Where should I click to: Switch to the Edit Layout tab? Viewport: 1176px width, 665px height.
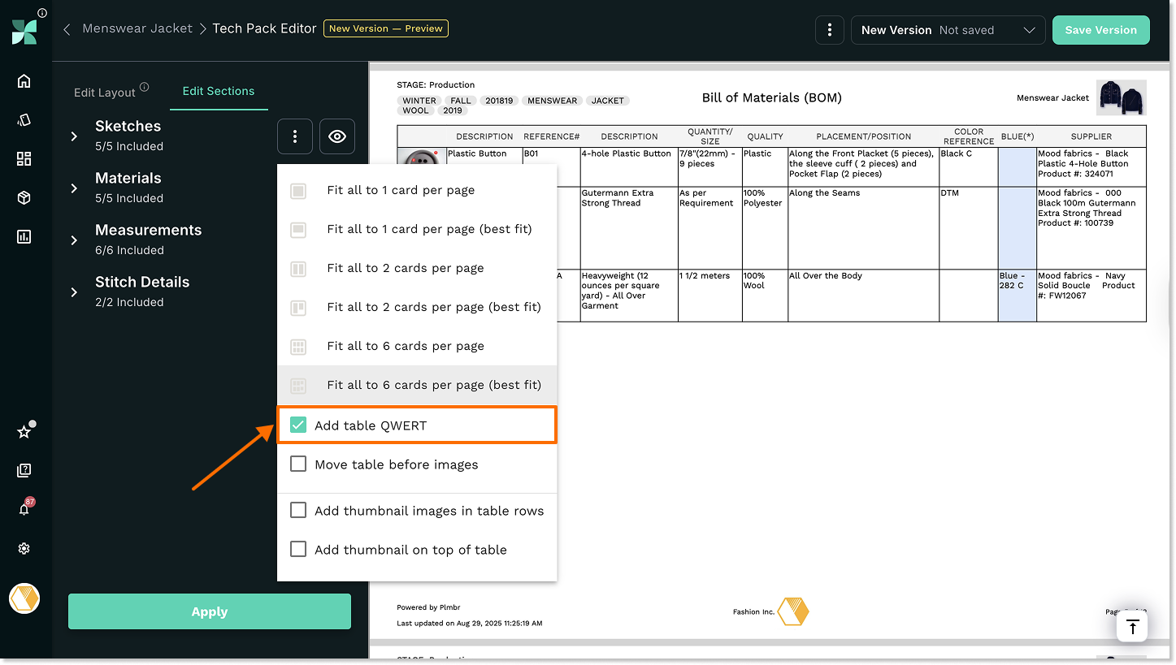(105, 92)
